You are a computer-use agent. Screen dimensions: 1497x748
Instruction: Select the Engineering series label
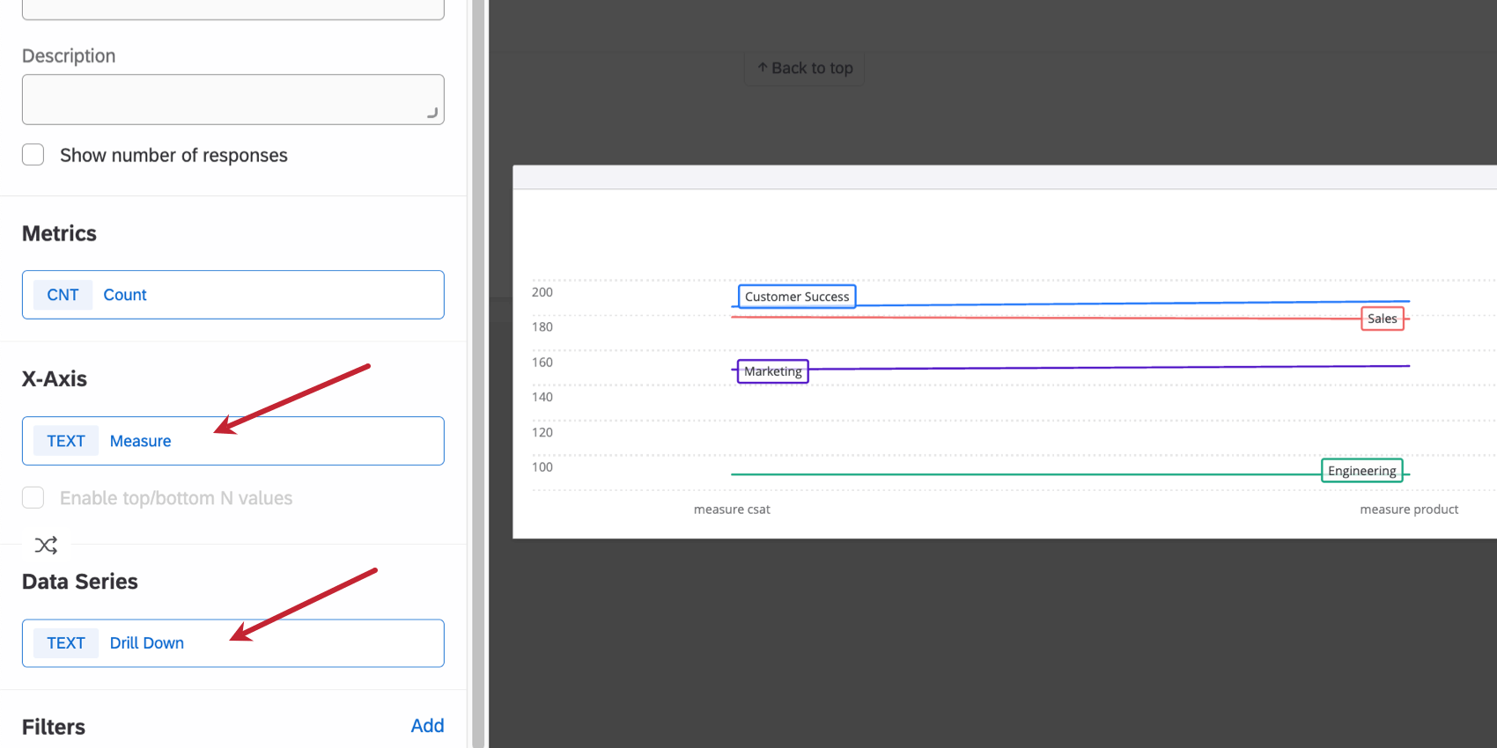click(x=1361, y=471)
